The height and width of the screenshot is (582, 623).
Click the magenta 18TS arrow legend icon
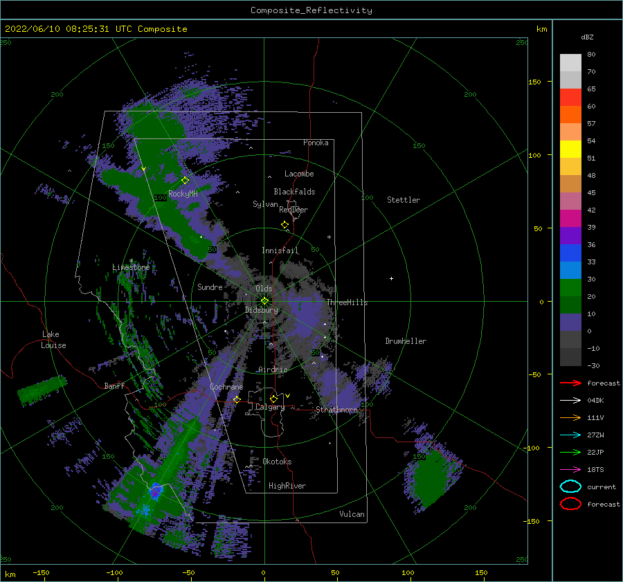(570, 470)
